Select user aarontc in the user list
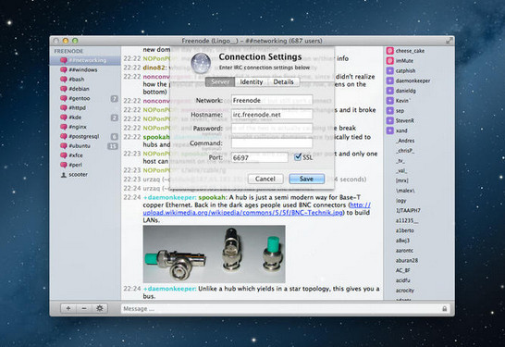 tap(404, 251)
